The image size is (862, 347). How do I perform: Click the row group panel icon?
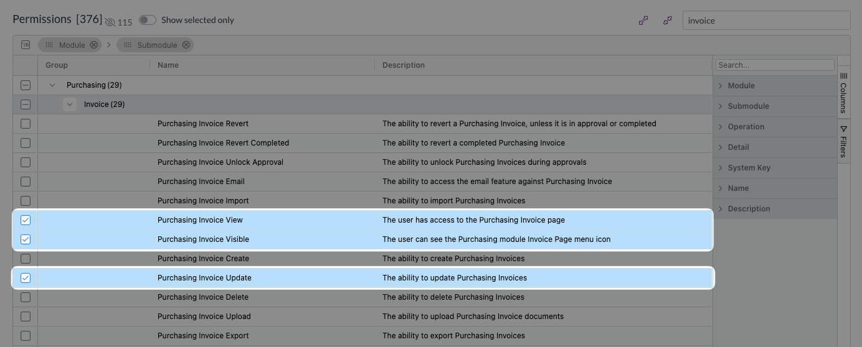pyautogui.click(x=26, y=45)
